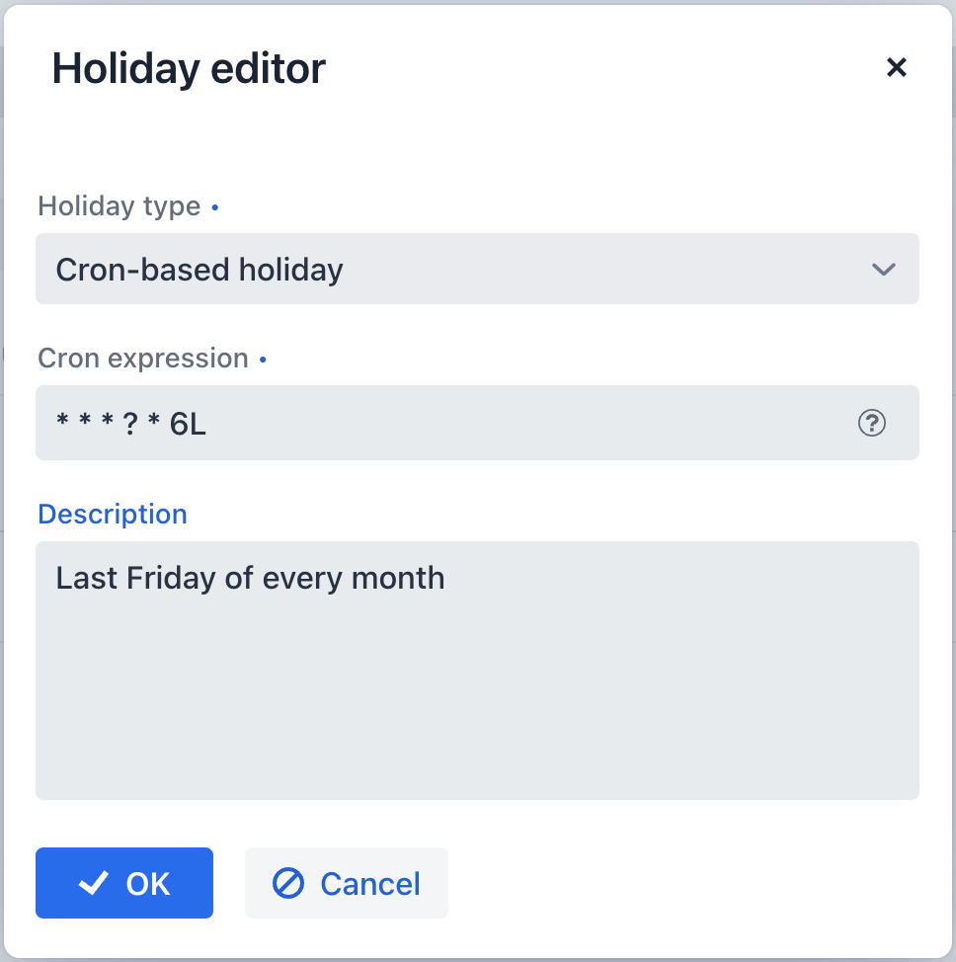Viewport: 956px width, 962px height.
Task: Click the cron value * * * ? * 6L
Action: pyautogui.click(x=131, y=423)
